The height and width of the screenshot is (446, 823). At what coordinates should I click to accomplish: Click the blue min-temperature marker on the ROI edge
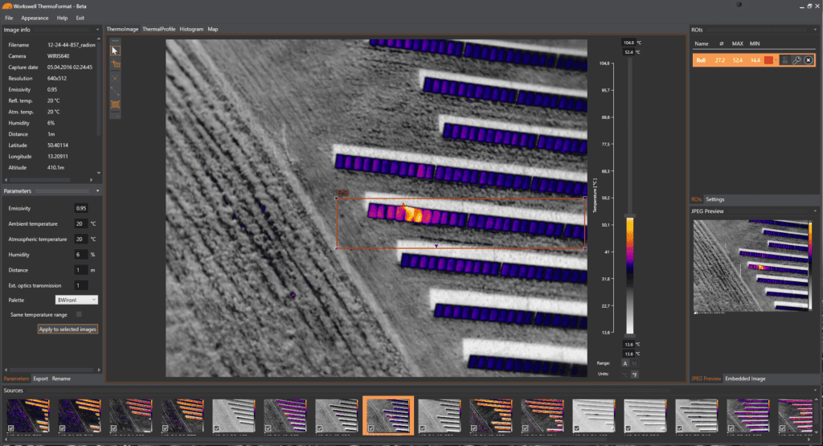[x=436, y=246]
